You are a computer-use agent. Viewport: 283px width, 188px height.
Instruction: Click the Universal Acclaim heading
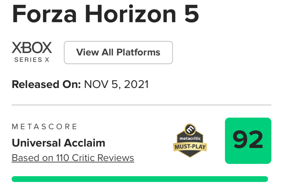(x=58, y=143)
